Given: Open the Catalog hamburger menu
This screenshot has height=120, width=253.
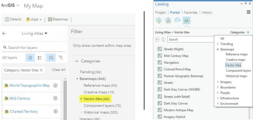Looking at the screenshot, I should [248, 12].
